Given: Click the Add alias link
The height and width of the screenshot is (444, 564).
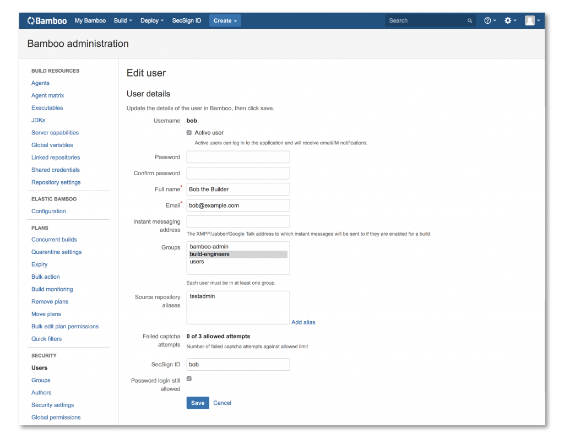Looking at the screenshot, I should point(303,322).
